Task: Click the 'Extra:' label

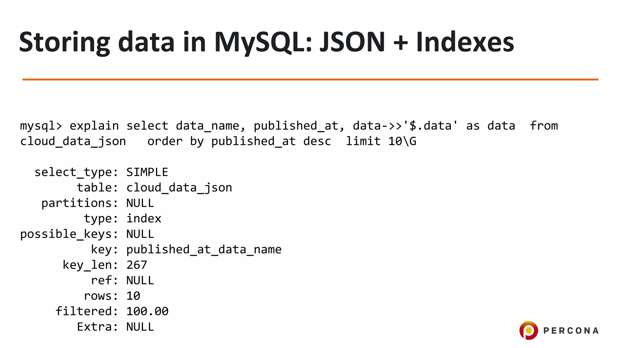Action: [x=98, y=327]
